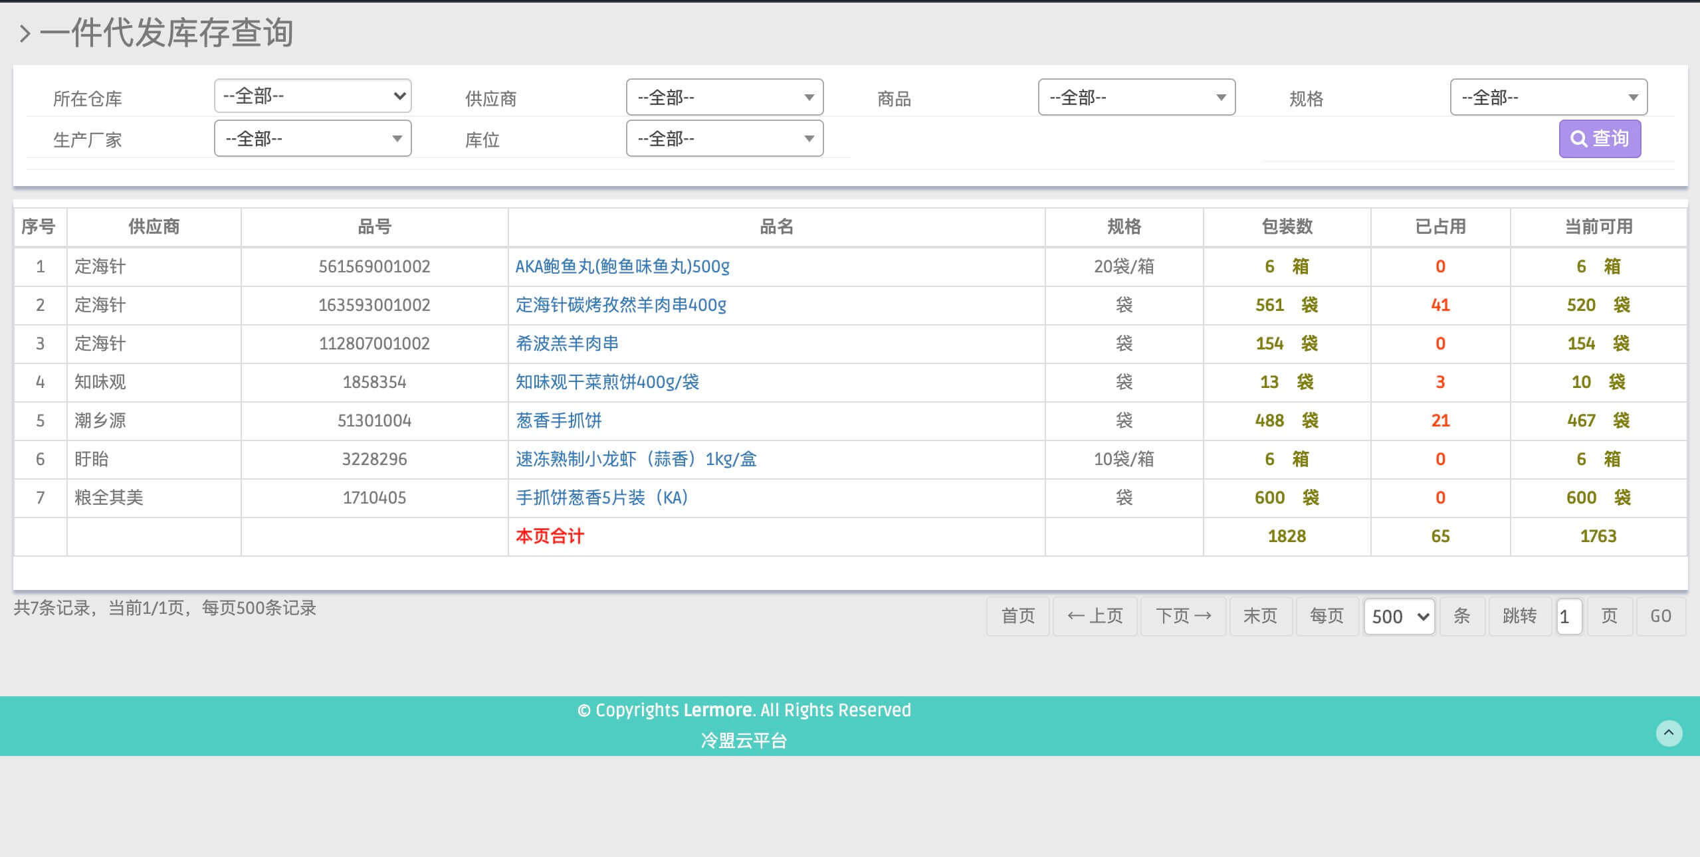Open the 生产厂家 manufacturer dropdown
The image size is (1700, 857).
point(312,139)
